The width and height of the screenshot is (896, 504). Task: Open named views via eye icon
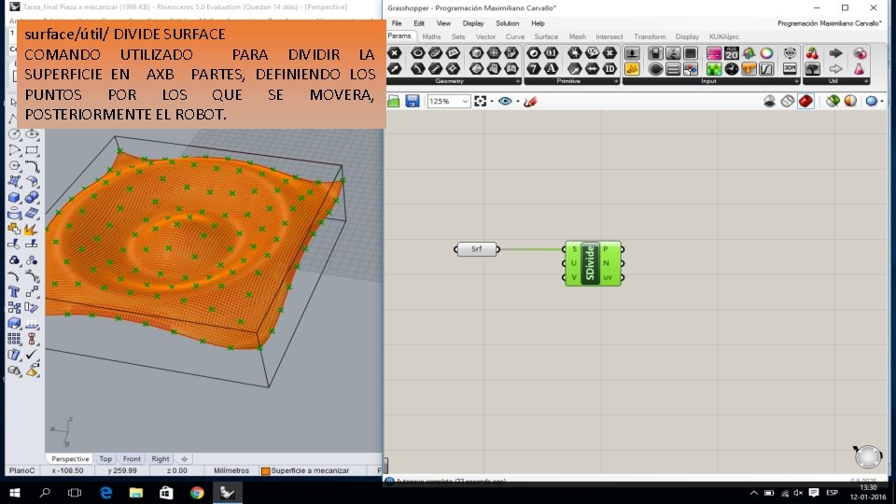[x=505, y=101]
